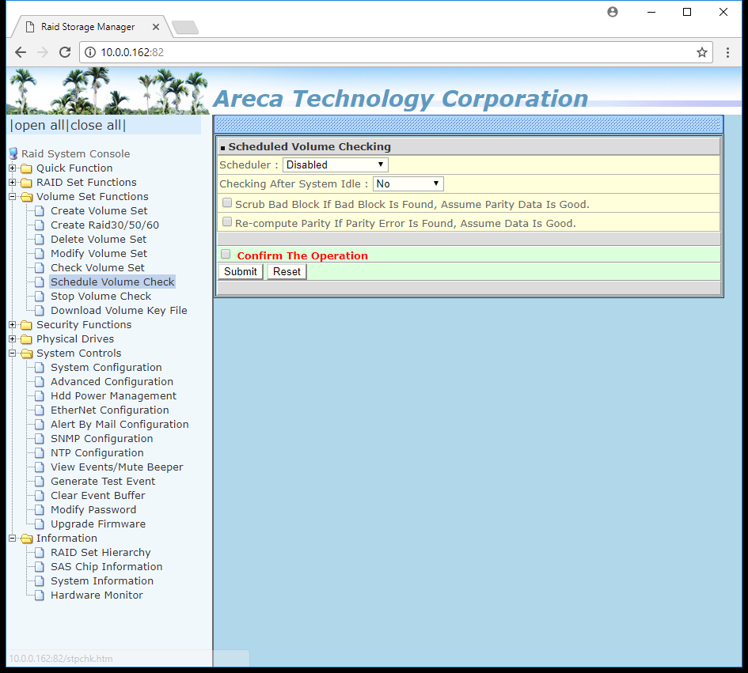
Task: Open the browser three-dot menu
Action: [x=727, y=52]
